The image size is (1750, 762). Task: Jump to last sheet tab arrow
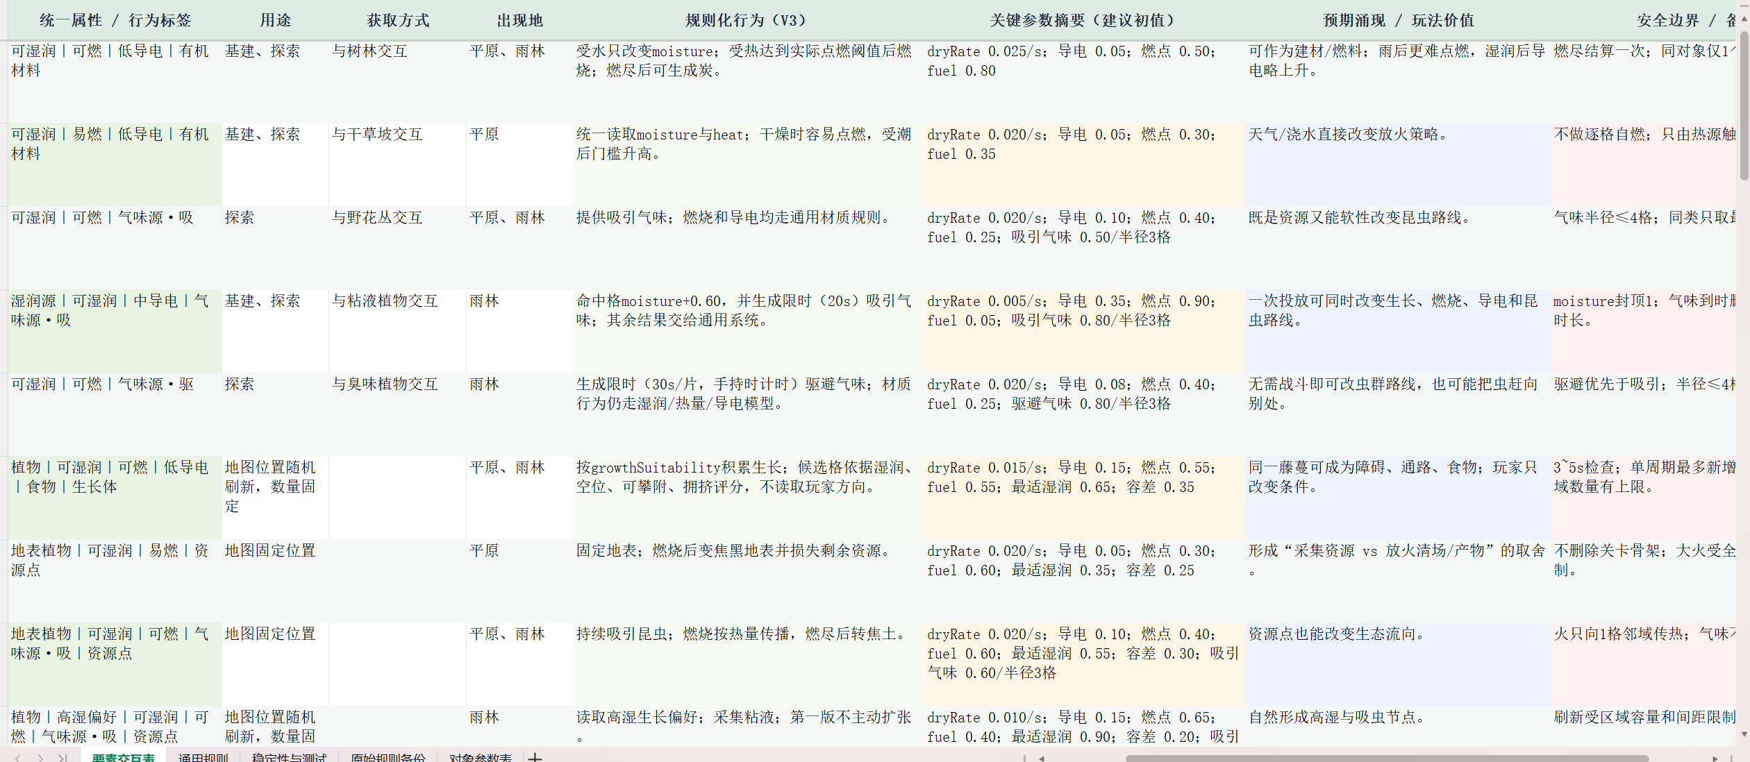[62, 758]
